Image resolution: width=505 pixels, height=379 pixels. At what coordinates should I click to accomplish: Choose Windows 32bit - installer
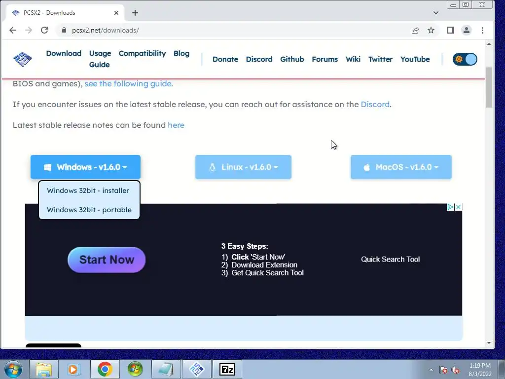click(x=88, y=190)
